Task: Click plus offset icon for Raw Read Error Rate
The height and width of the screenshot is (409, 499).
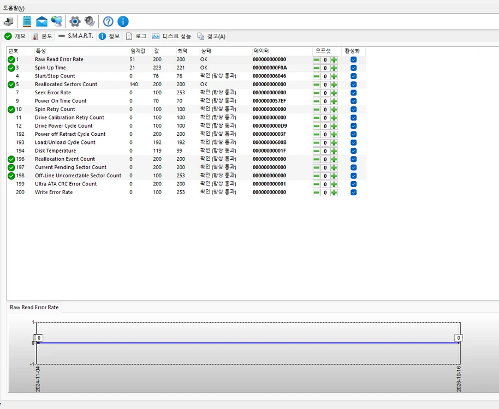Action: point(334,60)
